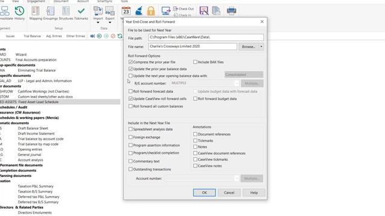Switch to the Engagement ribbon tab

(x=36, y=1)
